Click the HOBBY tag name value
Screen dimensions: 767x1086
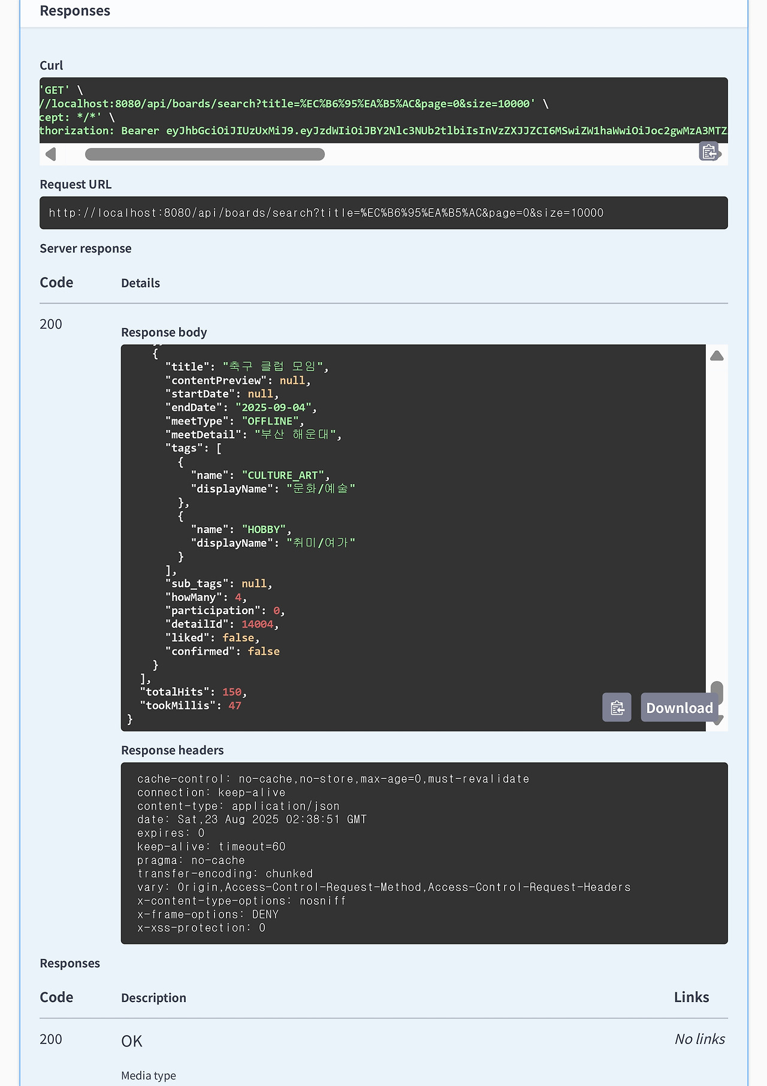pos(264,530)
